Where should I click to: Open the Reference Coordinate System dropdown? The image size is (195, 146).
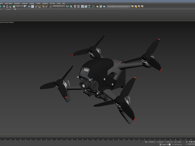tap(19, 6)
